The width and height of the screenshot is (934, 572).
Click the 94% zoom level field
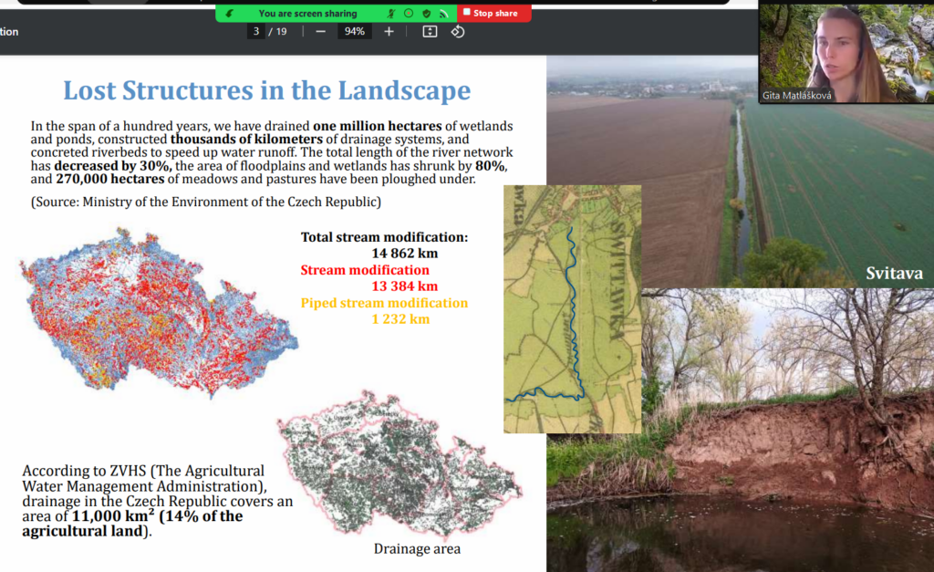[x=354, y=32]
